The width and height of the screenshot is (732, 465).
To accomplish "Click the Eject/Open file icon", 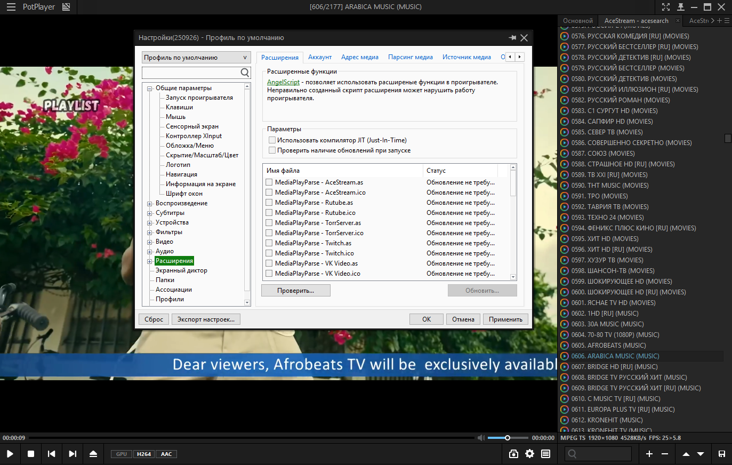I will click(x=93, y=454).
